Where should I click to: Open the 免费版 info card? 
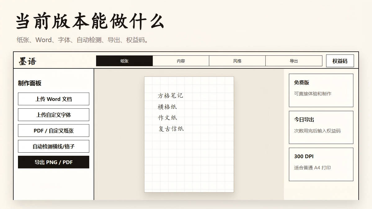[321, 90]
